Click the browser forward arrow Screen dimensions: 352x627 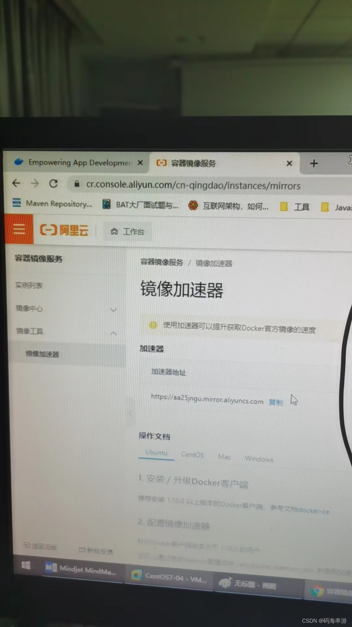[x=35, y=184]
